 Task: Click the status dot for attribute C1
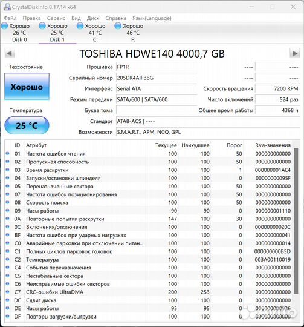(x=7, y=251)
